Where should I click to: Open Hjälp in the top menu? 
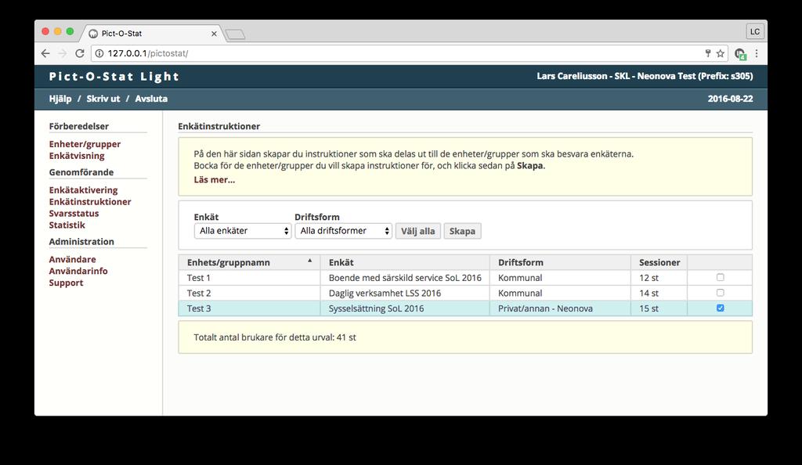coord(60,99)
